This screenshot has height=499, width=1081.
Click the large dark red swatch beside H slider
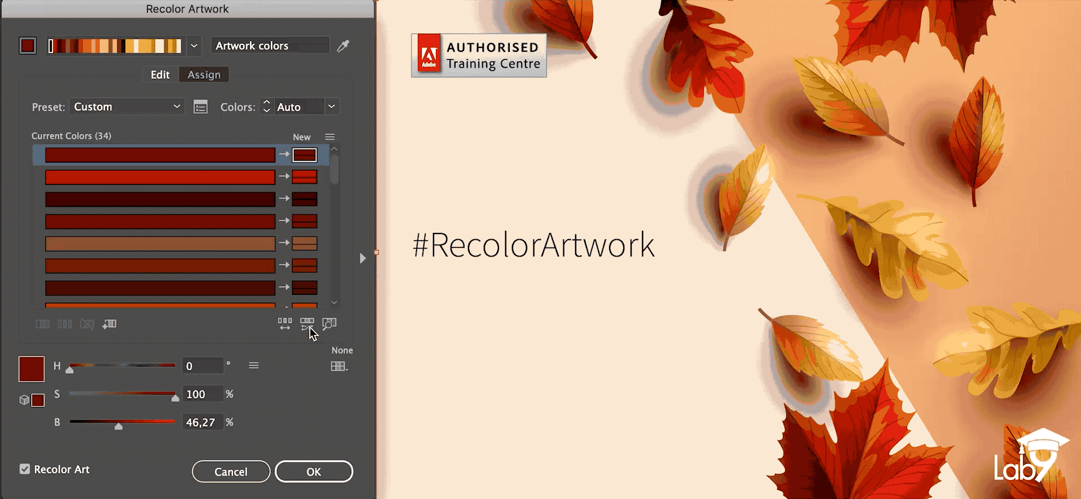tap(32, 369)
